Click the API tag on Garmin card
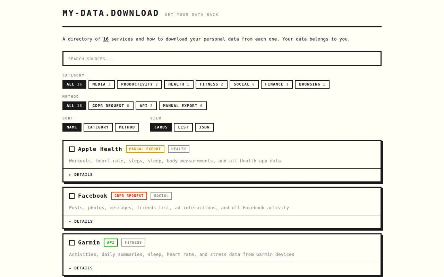444x277 pixels. tap(111, 243)
